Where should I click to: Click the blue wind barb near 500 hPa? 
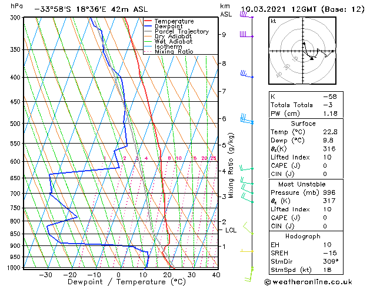[247, 121]
